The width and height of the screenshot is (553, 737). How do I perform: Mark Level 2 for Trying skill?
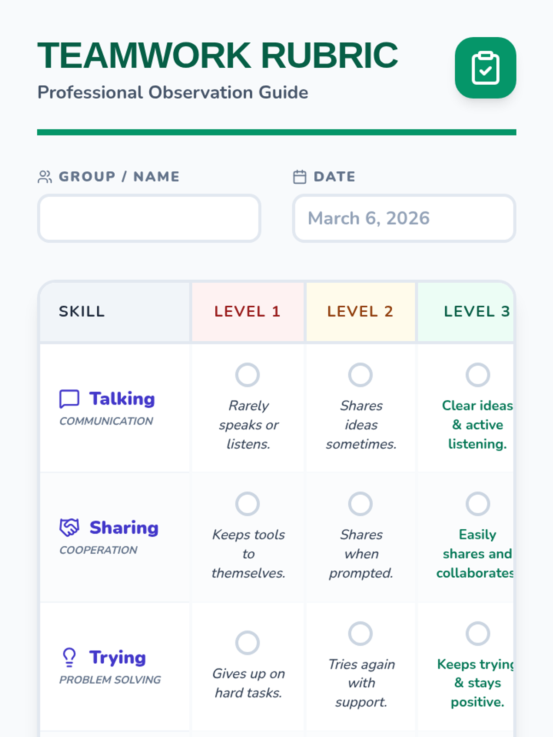(x=360, y=633)
